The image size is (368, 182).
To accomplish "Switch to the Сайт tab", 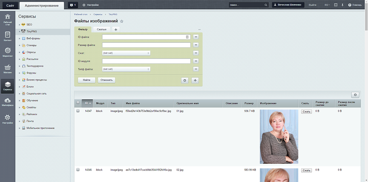I will 10,5.
